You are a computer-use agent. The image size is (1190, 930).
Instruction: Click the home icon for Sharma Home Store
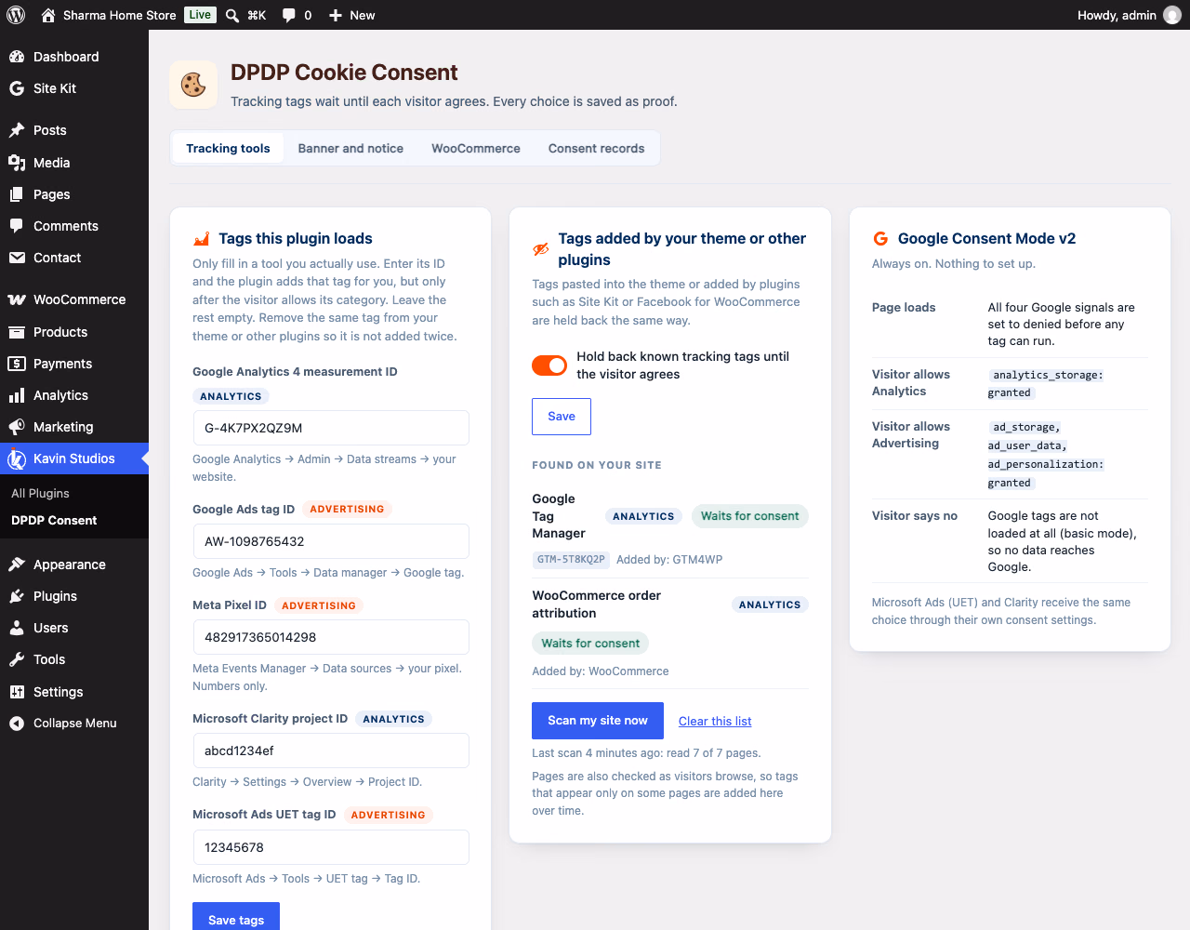pyautogui.click(x=48, y=15)
